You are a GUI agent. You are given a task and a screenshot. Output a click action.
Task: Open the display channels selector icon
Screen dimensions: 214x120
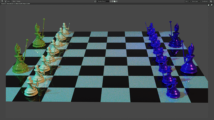coord(212,1)
